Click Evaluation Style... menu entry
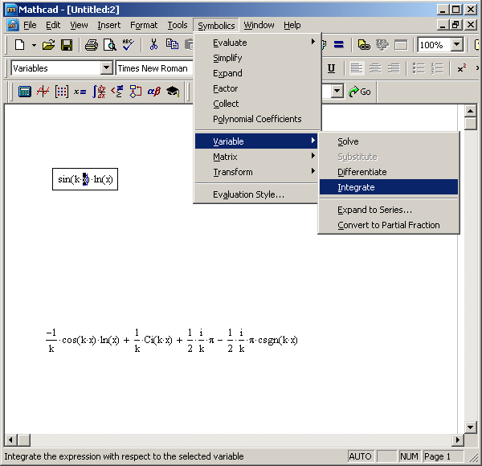The image size is (482, 466). coord(248,194)
